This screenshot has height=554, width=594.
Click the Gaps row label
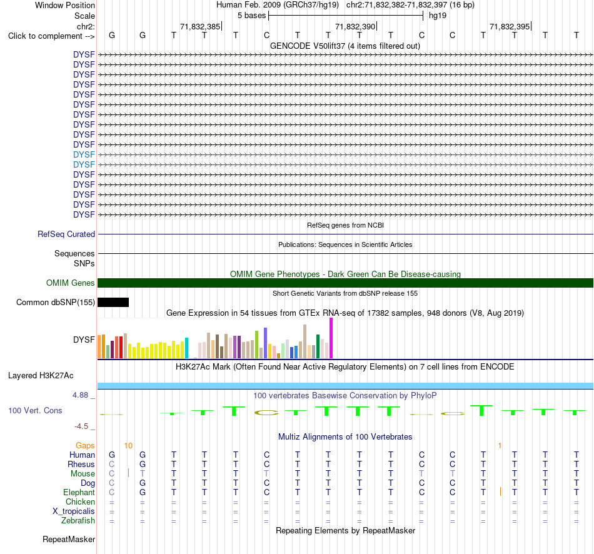[85, 446]
